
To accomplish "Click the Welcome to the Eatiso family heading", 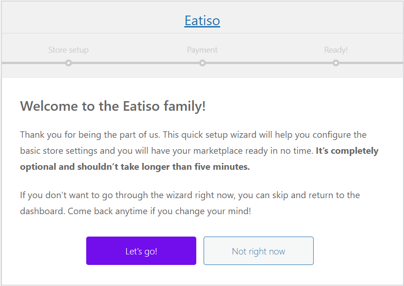I will point(113,106).
